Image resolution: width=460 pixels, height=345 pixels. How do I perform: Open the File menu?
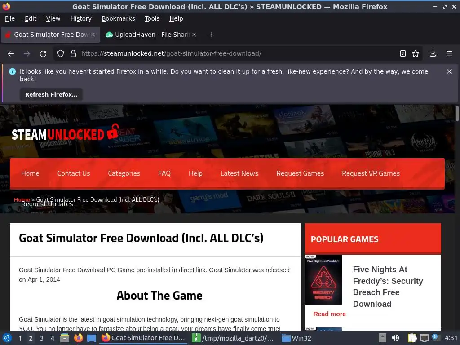click(x=10, y=18)
